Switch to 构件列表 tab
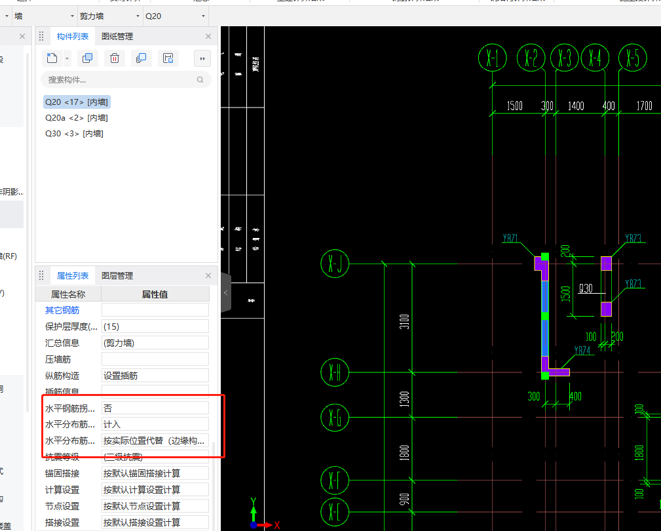Image resolution: width=661 pixels, height=531 pixels. (73, 37)
